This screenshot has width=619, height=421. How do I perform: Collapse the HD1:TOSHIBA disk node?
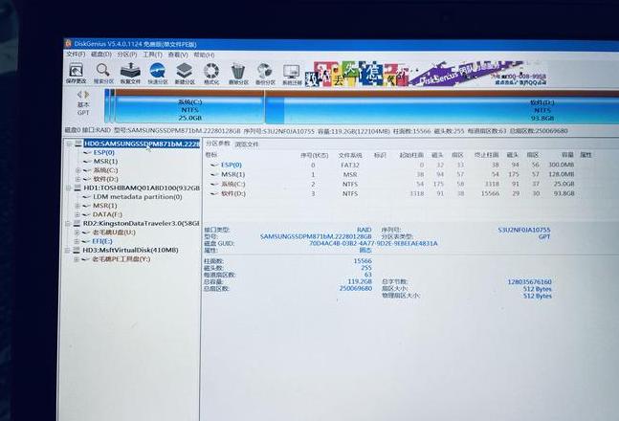click(x=68, y=188)
